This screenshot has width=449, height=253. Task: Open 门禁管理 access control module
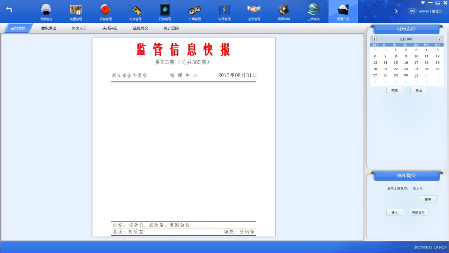click(x=165, y=12)
